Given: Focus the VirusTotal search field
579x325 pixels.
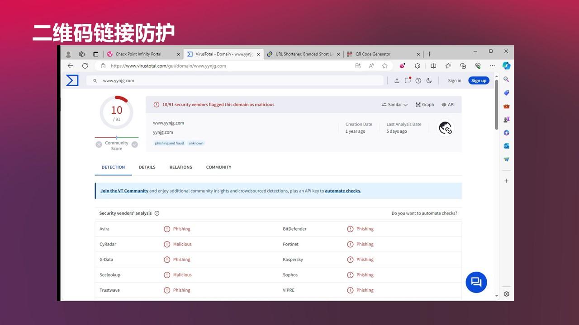Looking at the screenshot, I should click(x=235, y=81).
